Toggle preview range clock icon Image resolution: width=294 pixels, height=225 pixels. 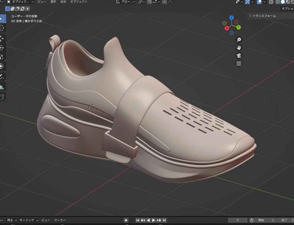click(x=252, y=220)
